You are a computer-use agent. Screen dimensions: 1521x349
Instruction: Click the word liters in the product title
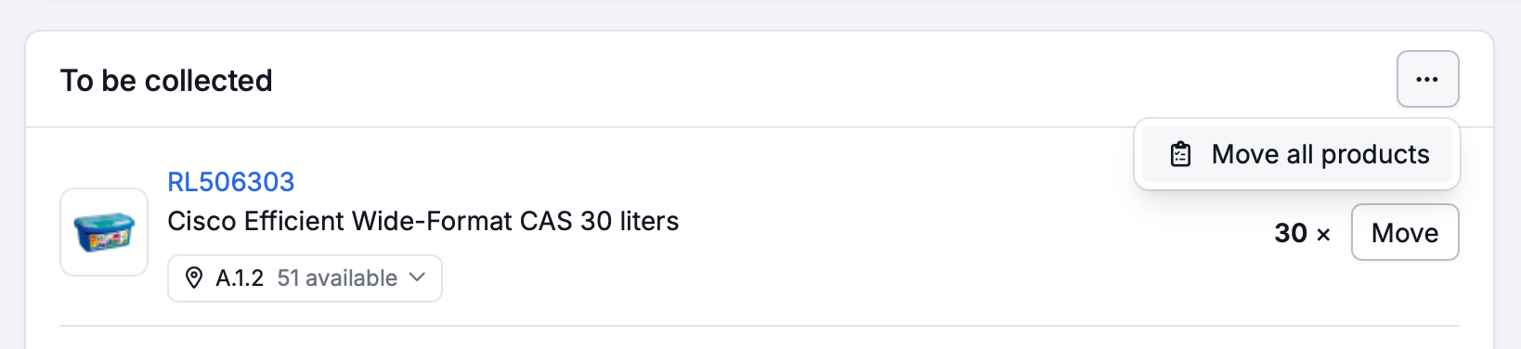click(649, 221)
